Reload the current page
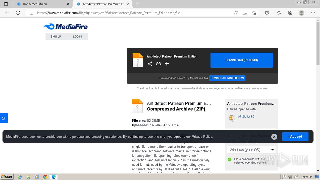This screenshot has height=180, width=320. pyautogui.click(x=18, y=13)
